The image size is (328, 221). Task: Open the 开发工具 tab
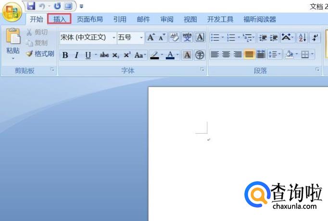[x=220, y=19]
